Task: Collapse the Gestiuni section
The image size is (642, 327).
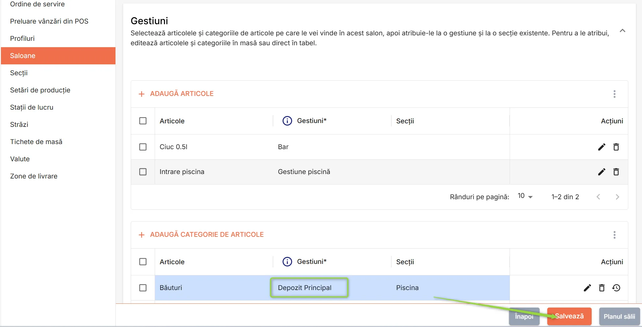Action: pos(622,31)
